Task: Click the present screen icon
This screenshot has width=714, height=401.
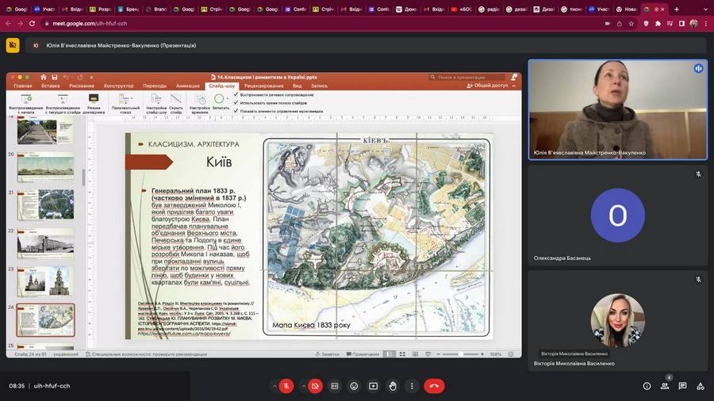Action: tap(373, 386)
